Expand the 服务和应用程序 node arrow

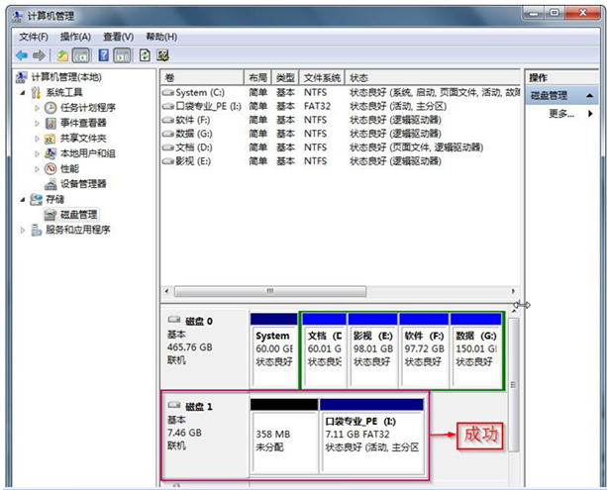(x=24, y=230)
